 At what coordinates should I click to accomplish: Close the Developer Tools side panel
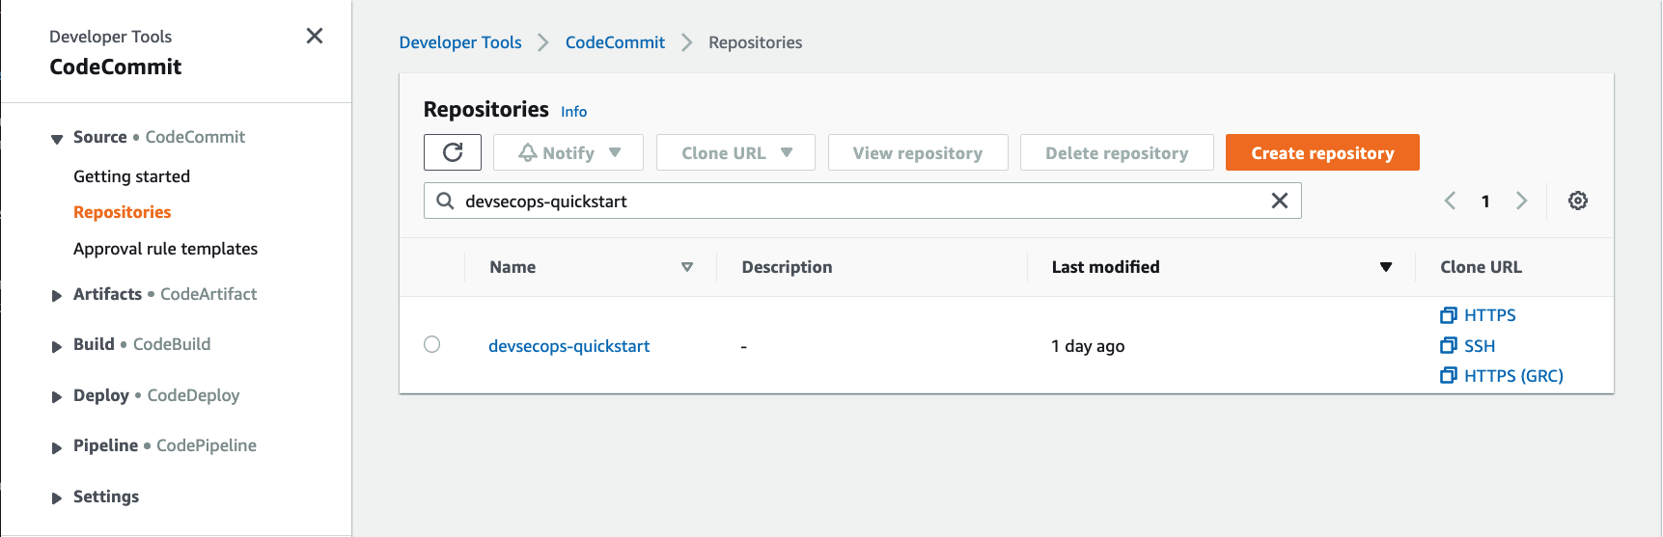[x=315, y=36]
